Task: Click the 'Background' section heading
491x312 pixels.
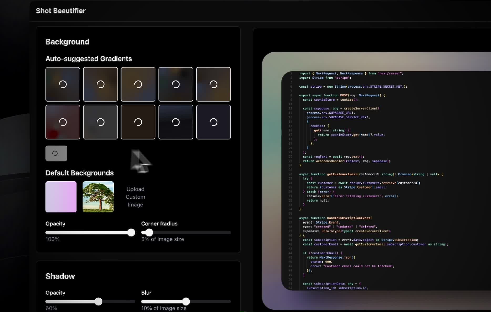Action: pyautogui.click(x=67, y=42)
